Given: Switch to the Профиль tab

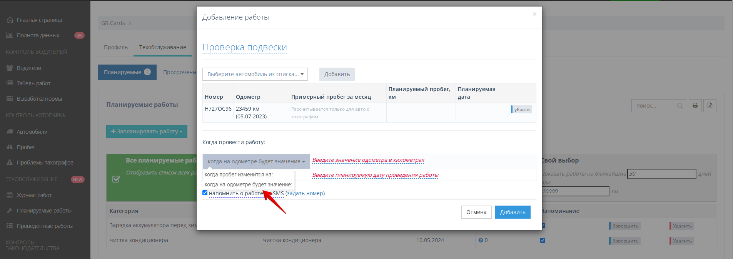Looking at the screenshot, I should (115, 47).
